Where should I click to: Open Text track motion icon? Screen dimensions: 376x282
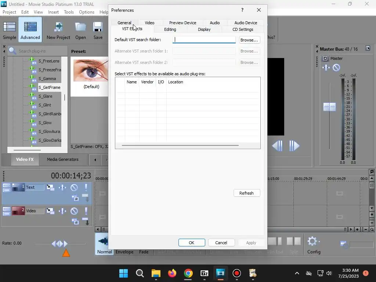(50, 187)
